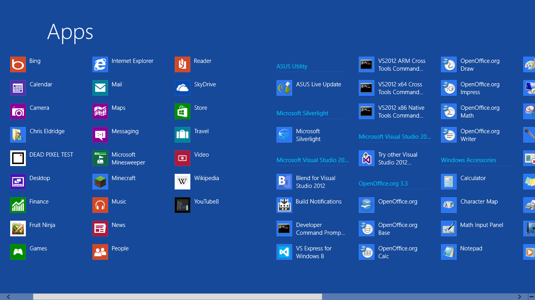
Task: Open the Notepad icon
Action: (x=449, y=252)
